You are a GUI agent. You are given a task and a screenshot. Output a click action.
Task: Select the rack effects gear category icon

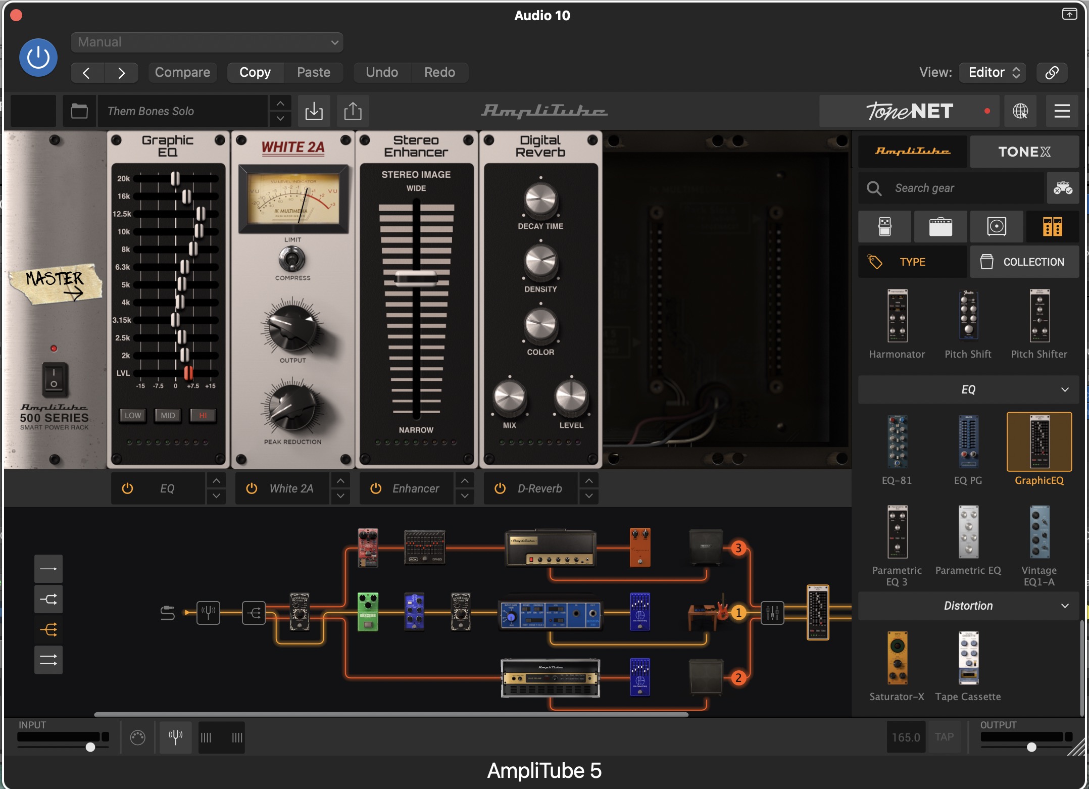click(1052, 227)
